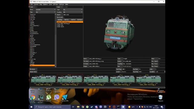Click Windows Start button
Screen dimensions: 194x109
[x=31, y=107]
